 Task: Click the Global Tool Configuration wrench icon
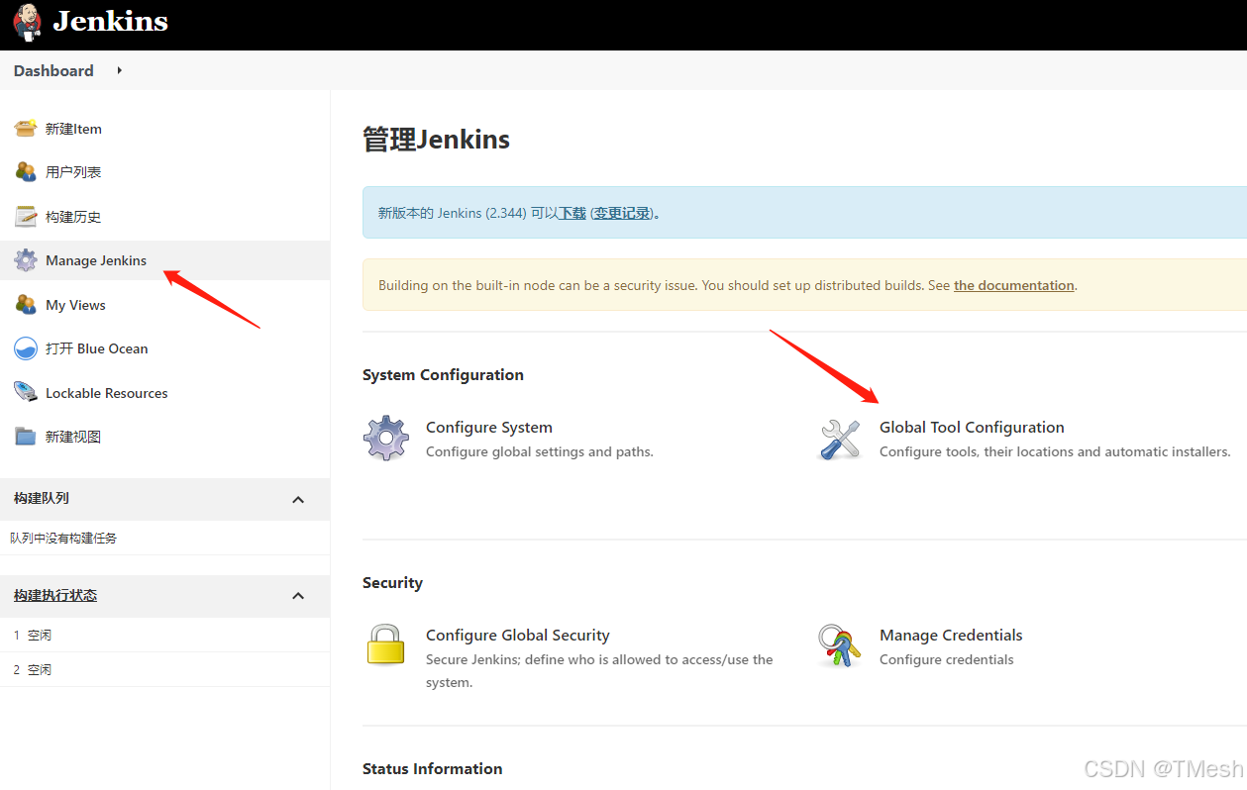pyautogui.click(x=840, y=439)
